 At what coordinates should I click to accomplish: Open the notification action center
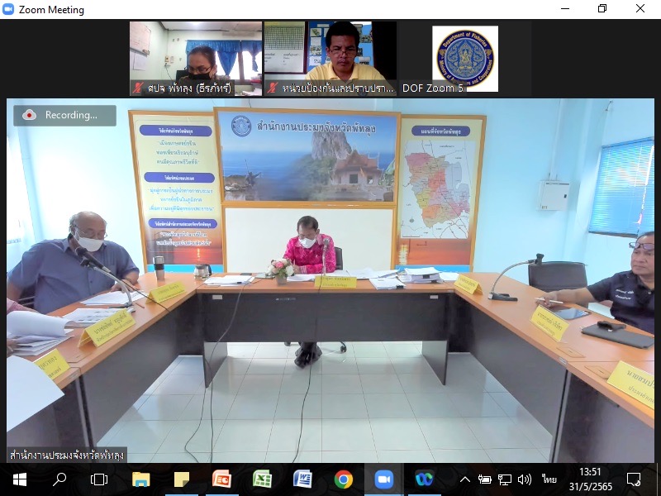point(634,479)
